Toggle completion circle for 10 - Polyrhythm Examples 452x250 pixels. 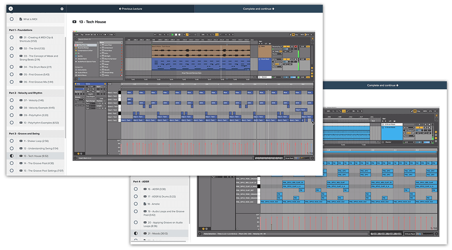click(x=11, y=122)
